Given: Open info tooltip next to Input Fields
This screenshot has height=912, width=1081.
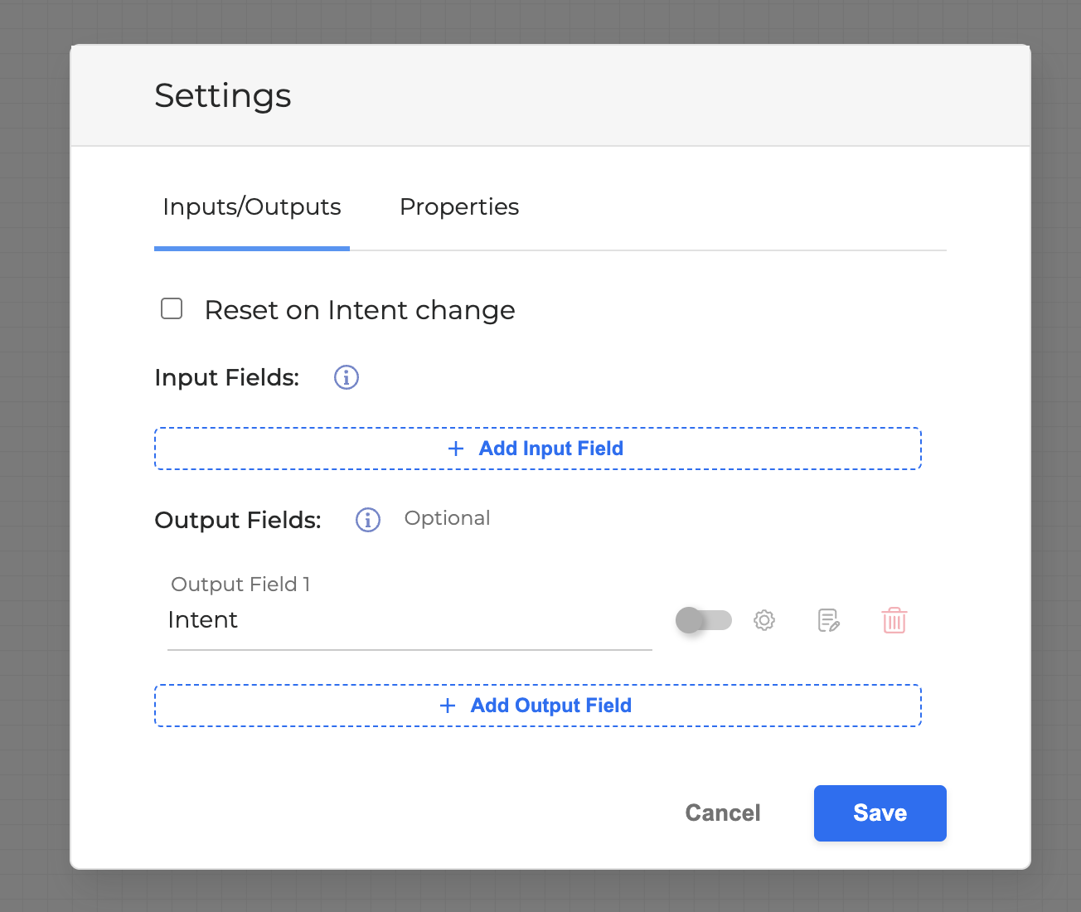Looking at the screenshot, I should click(346, 377).
